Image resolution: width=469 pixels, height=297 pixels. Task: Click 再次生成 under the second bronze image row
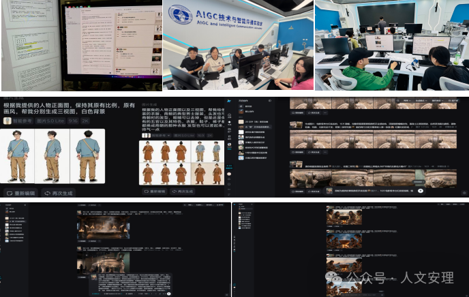(314, 152)
